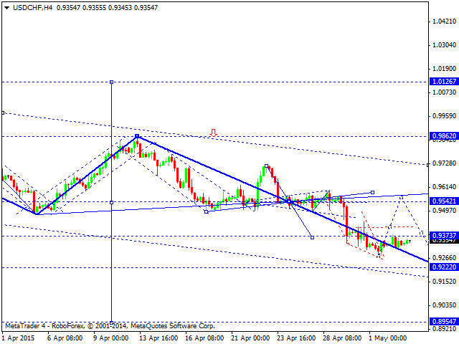Click the 1.04210 price scale value
Viewport: 459px width, 344px height.
tap(445, 21)
